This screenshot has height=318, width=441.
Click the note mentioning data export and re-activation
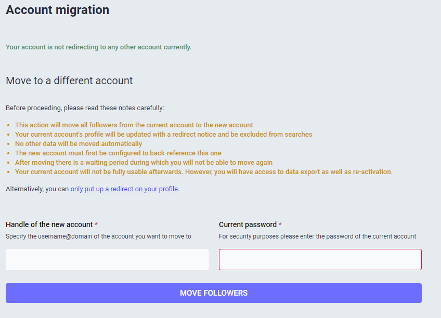[x=203, y=171]
